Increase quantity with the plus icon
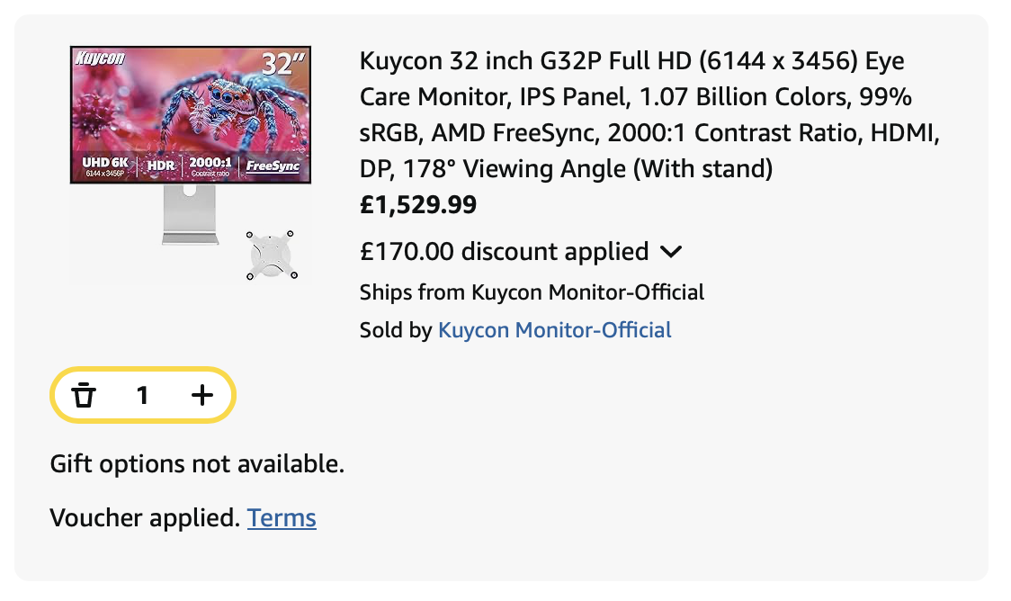The height and width of the screenshot is (601, 1011). click(x=202, y=395)
